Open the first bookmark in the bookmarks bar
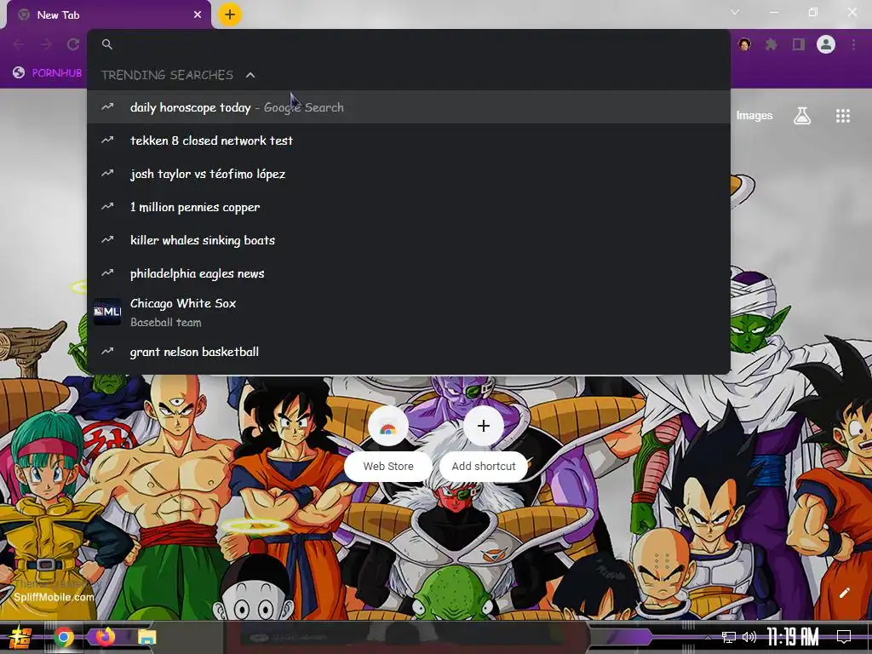 click(x=48, y=73)
